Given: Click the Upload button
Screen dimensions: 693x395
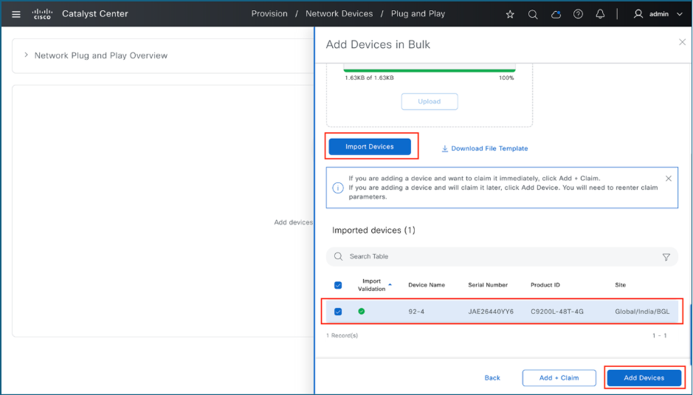Looking at the screenshot, I should pyautogui.click(x=429, y=101).
